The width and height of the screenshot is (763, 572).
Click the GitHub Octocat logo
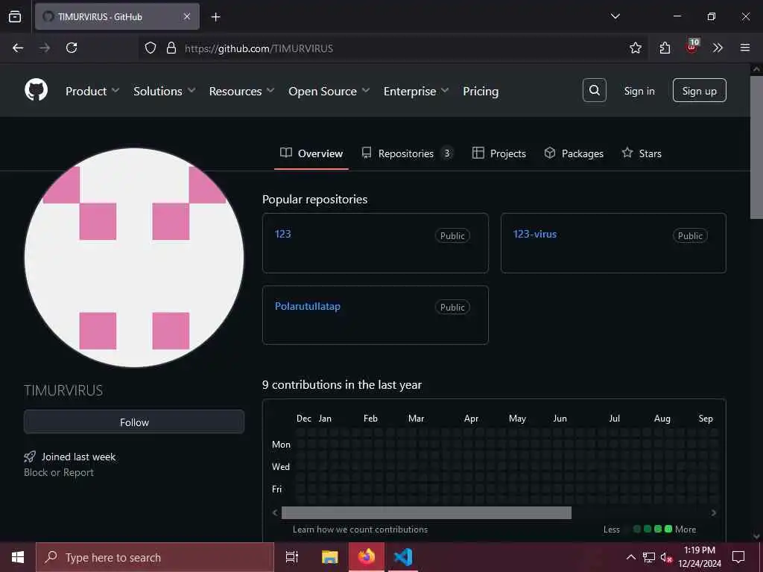(36, 90)
